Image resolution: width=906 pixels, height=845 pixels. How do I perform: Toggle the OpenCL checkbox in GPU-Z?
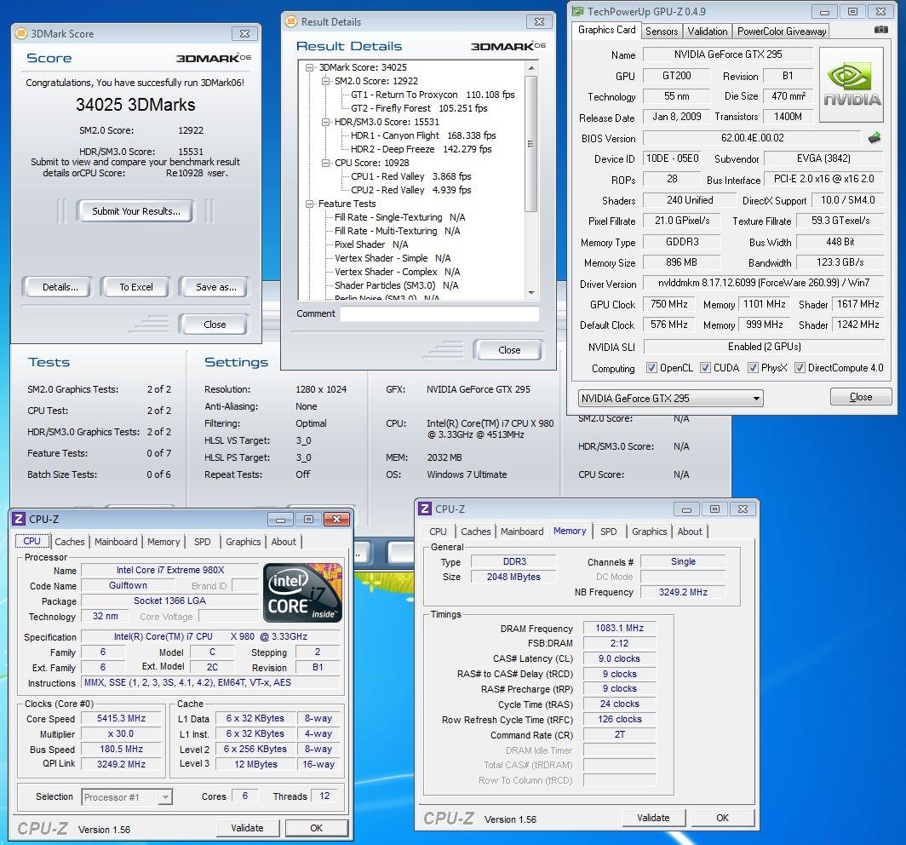pyautogui.click(x=651, y=368)
